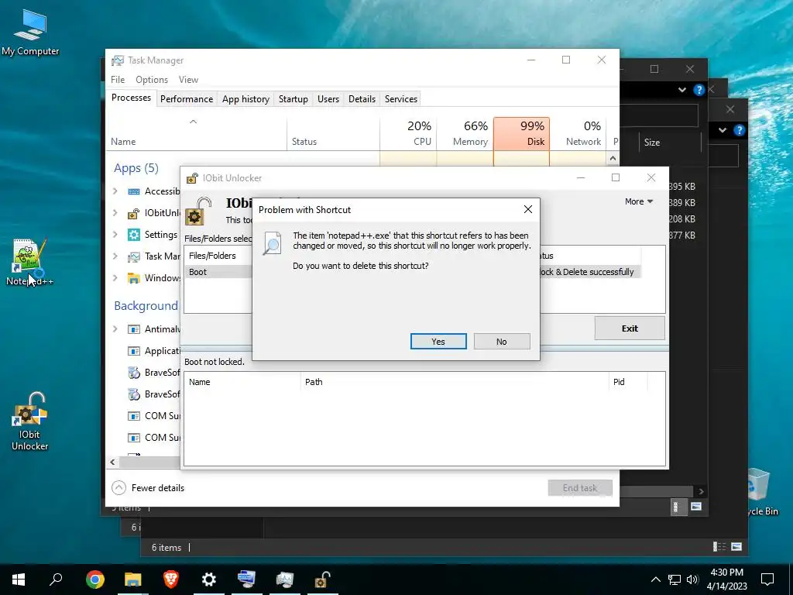The width and height of the screenshot is (793, 595).
Task: Open the volume control in system tray
Action: click(x=692, y=580)
